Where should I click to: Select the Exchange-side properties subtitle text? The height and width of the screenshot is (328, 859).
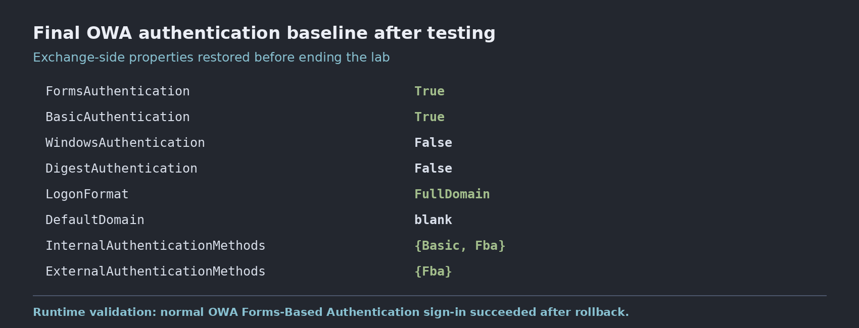click(211, 58)
